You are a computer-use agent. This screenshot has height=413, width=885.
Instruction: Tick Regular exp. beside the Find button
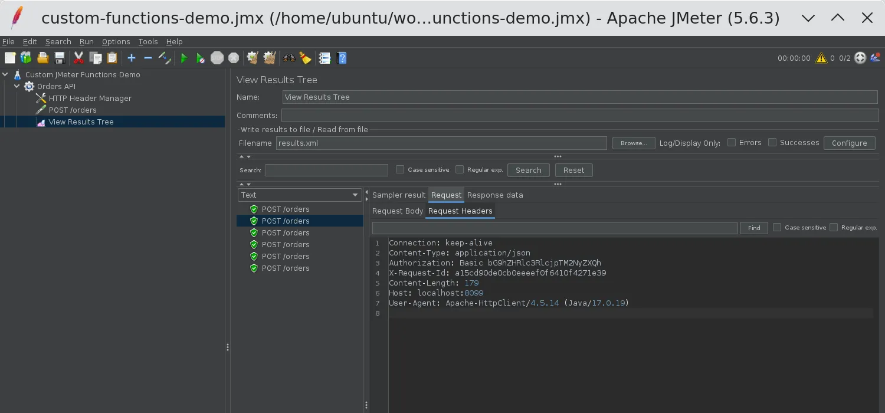tap(834, 227)
